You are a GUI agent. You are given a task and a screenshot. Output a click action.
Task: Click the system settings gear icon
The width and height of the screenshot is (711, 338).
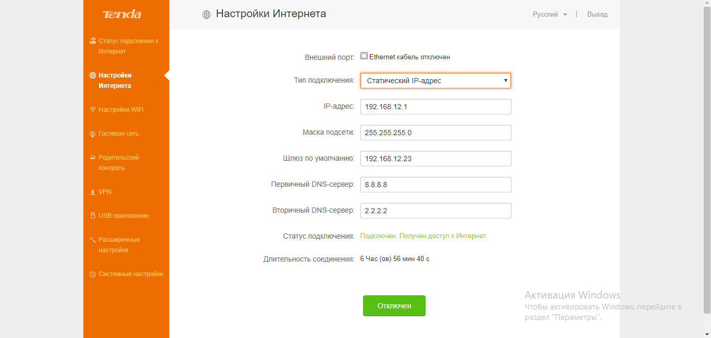tap(93, 274)
